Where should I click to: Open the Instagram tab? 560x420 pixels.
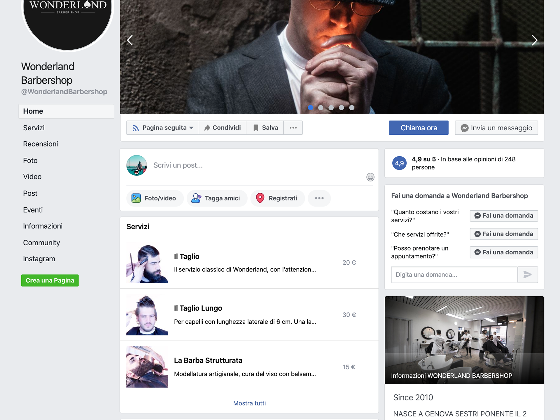tap(39, 258)
